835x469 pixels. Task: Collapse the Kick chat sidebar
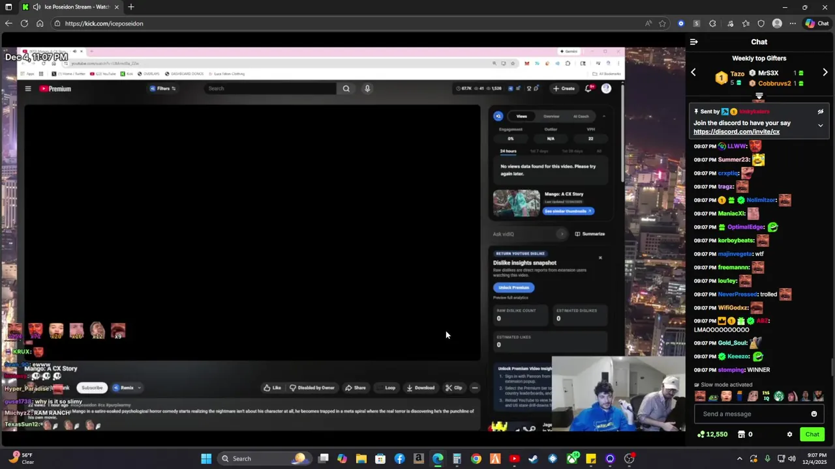pyautogui.click(x=693, y=42)
